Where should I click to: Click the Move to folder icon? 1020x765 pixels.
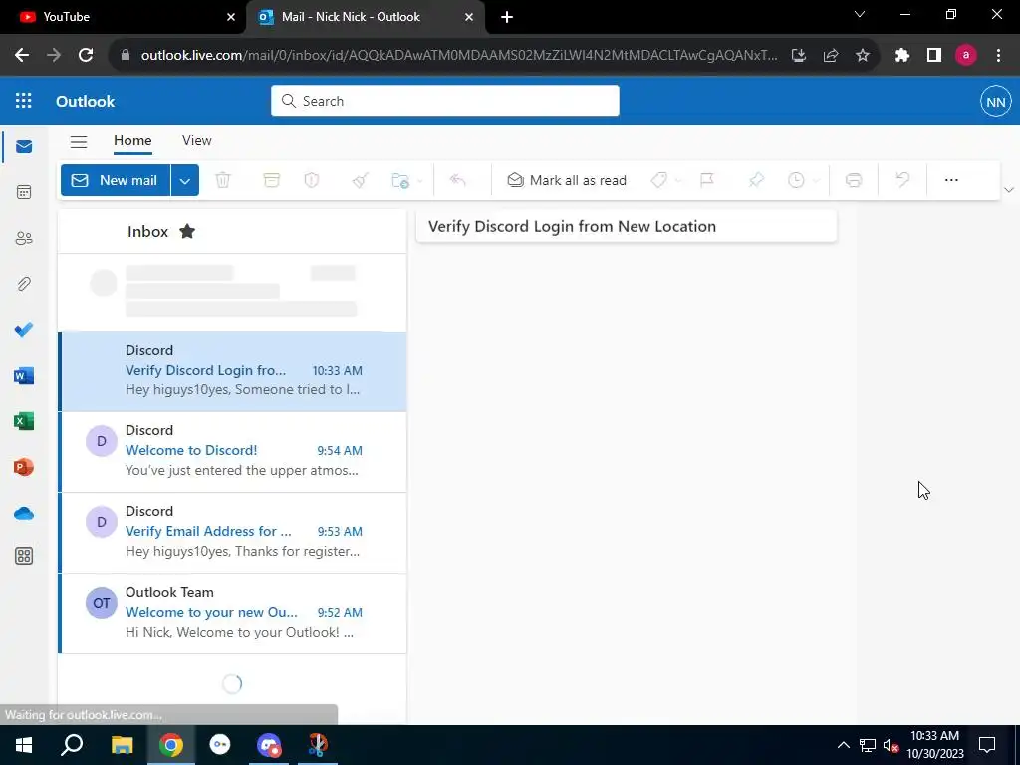pos(400,180)
